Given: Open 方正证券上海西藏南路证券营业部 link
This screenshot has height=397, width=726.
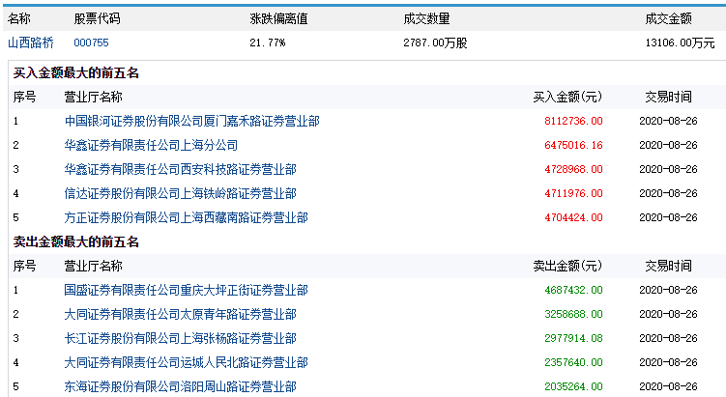Looking at the screenshot, I should coord(187,217).
